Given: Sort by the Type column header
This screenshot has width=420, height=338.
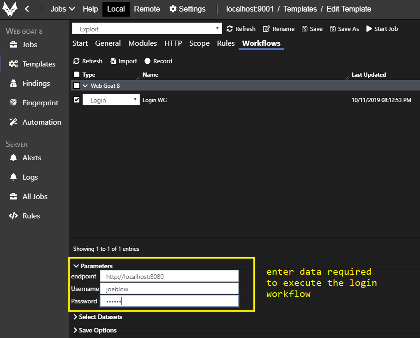Looking at the screenshot, I should pyautogui.click(x=89, y=75).
